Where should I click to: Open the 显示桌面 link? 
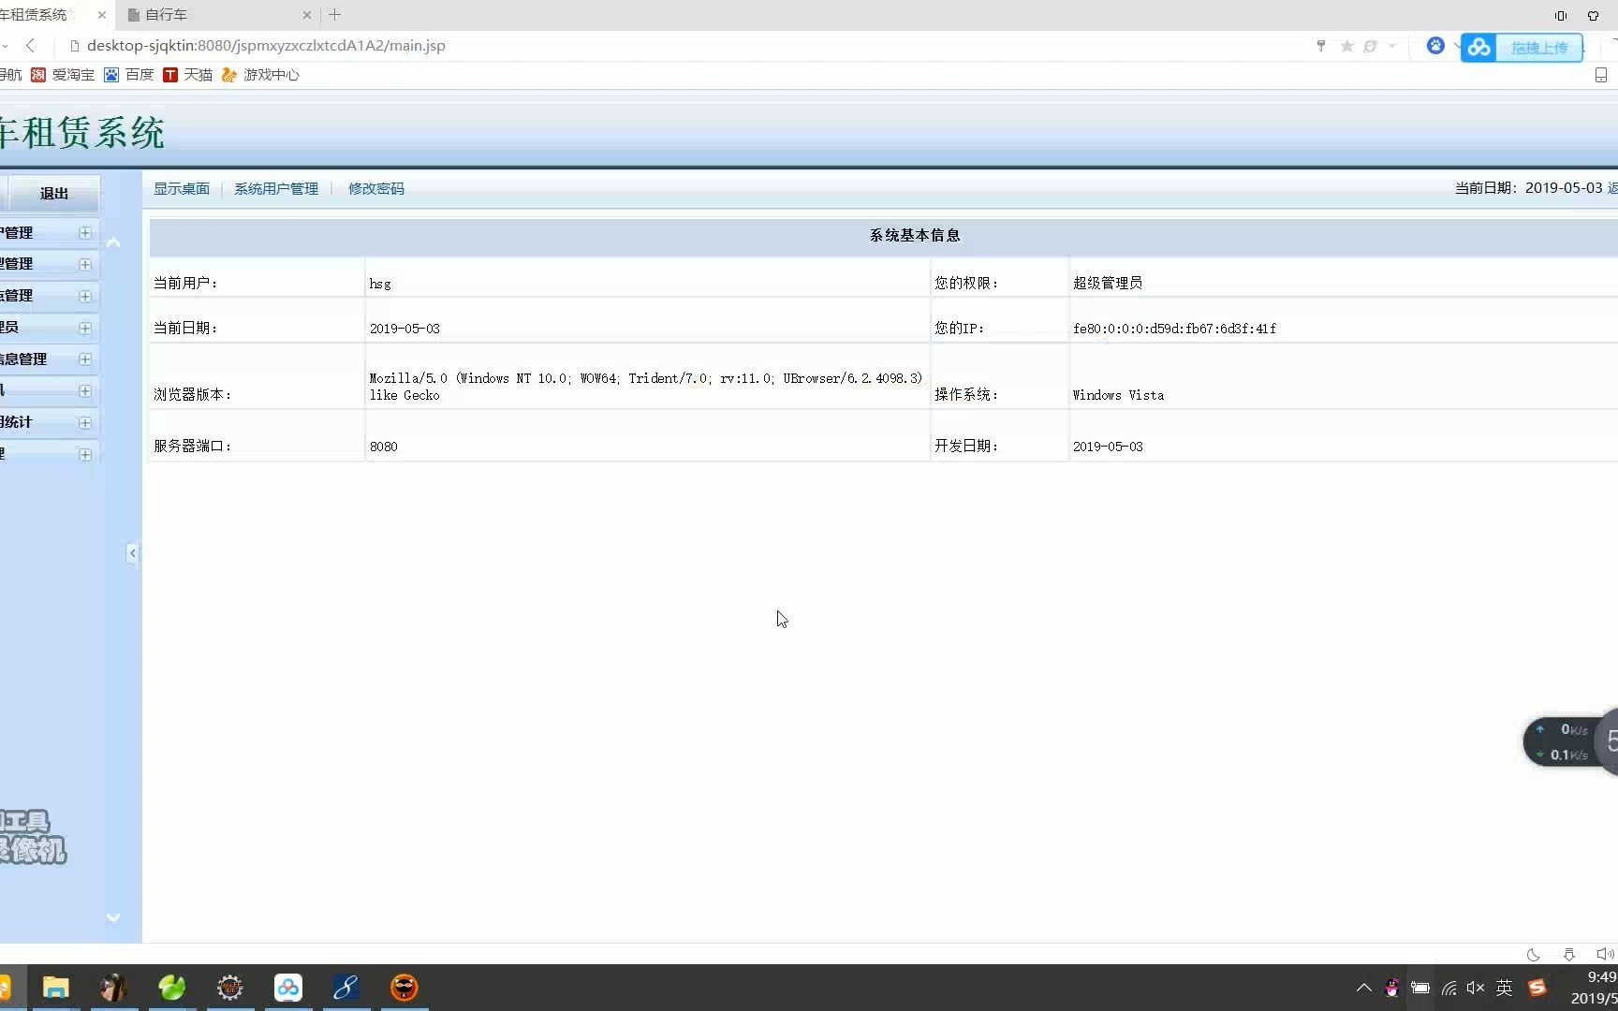(x=182, y=188)
